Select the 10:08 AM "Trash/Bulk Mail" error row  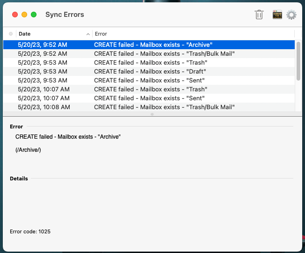coord(149,107)
